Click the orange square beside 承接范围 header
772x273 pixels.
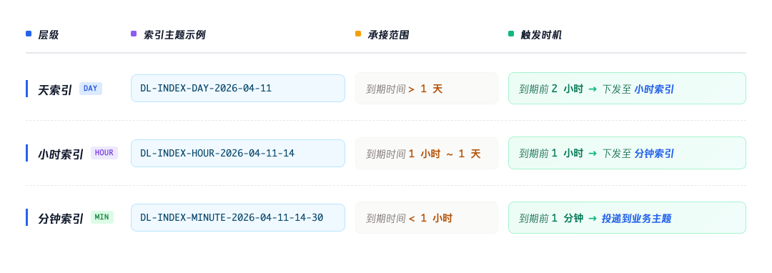(358, 34)
